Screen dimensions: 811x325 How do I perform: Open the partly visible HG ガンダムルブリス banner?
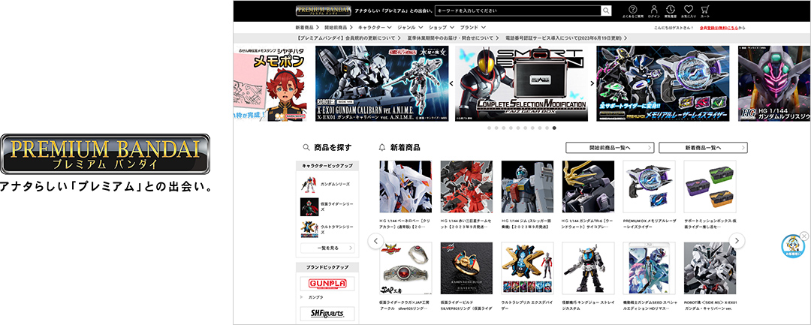coord(774,84)
